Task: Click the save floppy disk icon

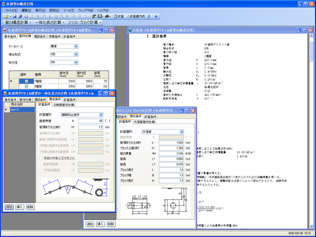Action: 15,16
